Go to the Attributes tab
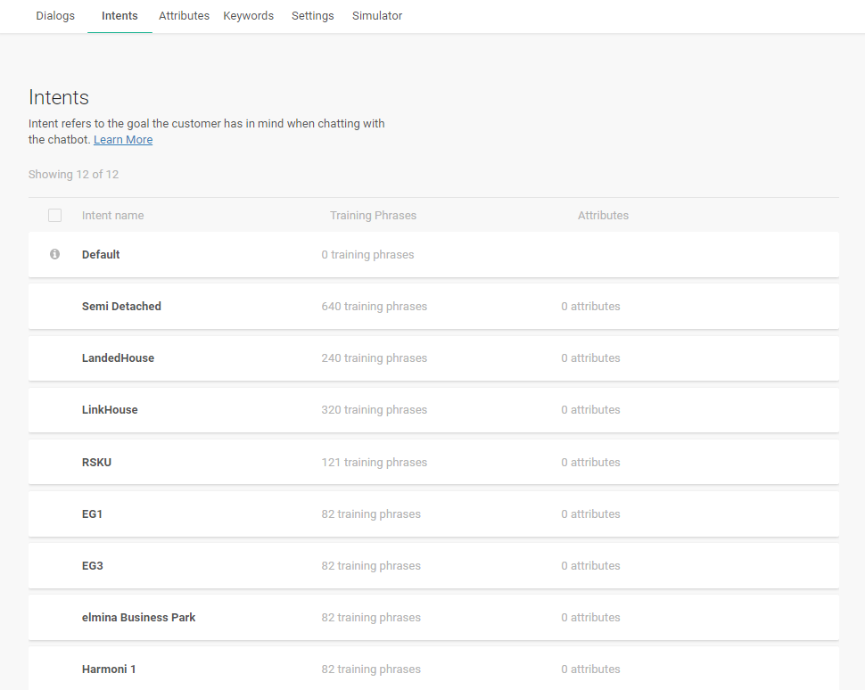 184,16
